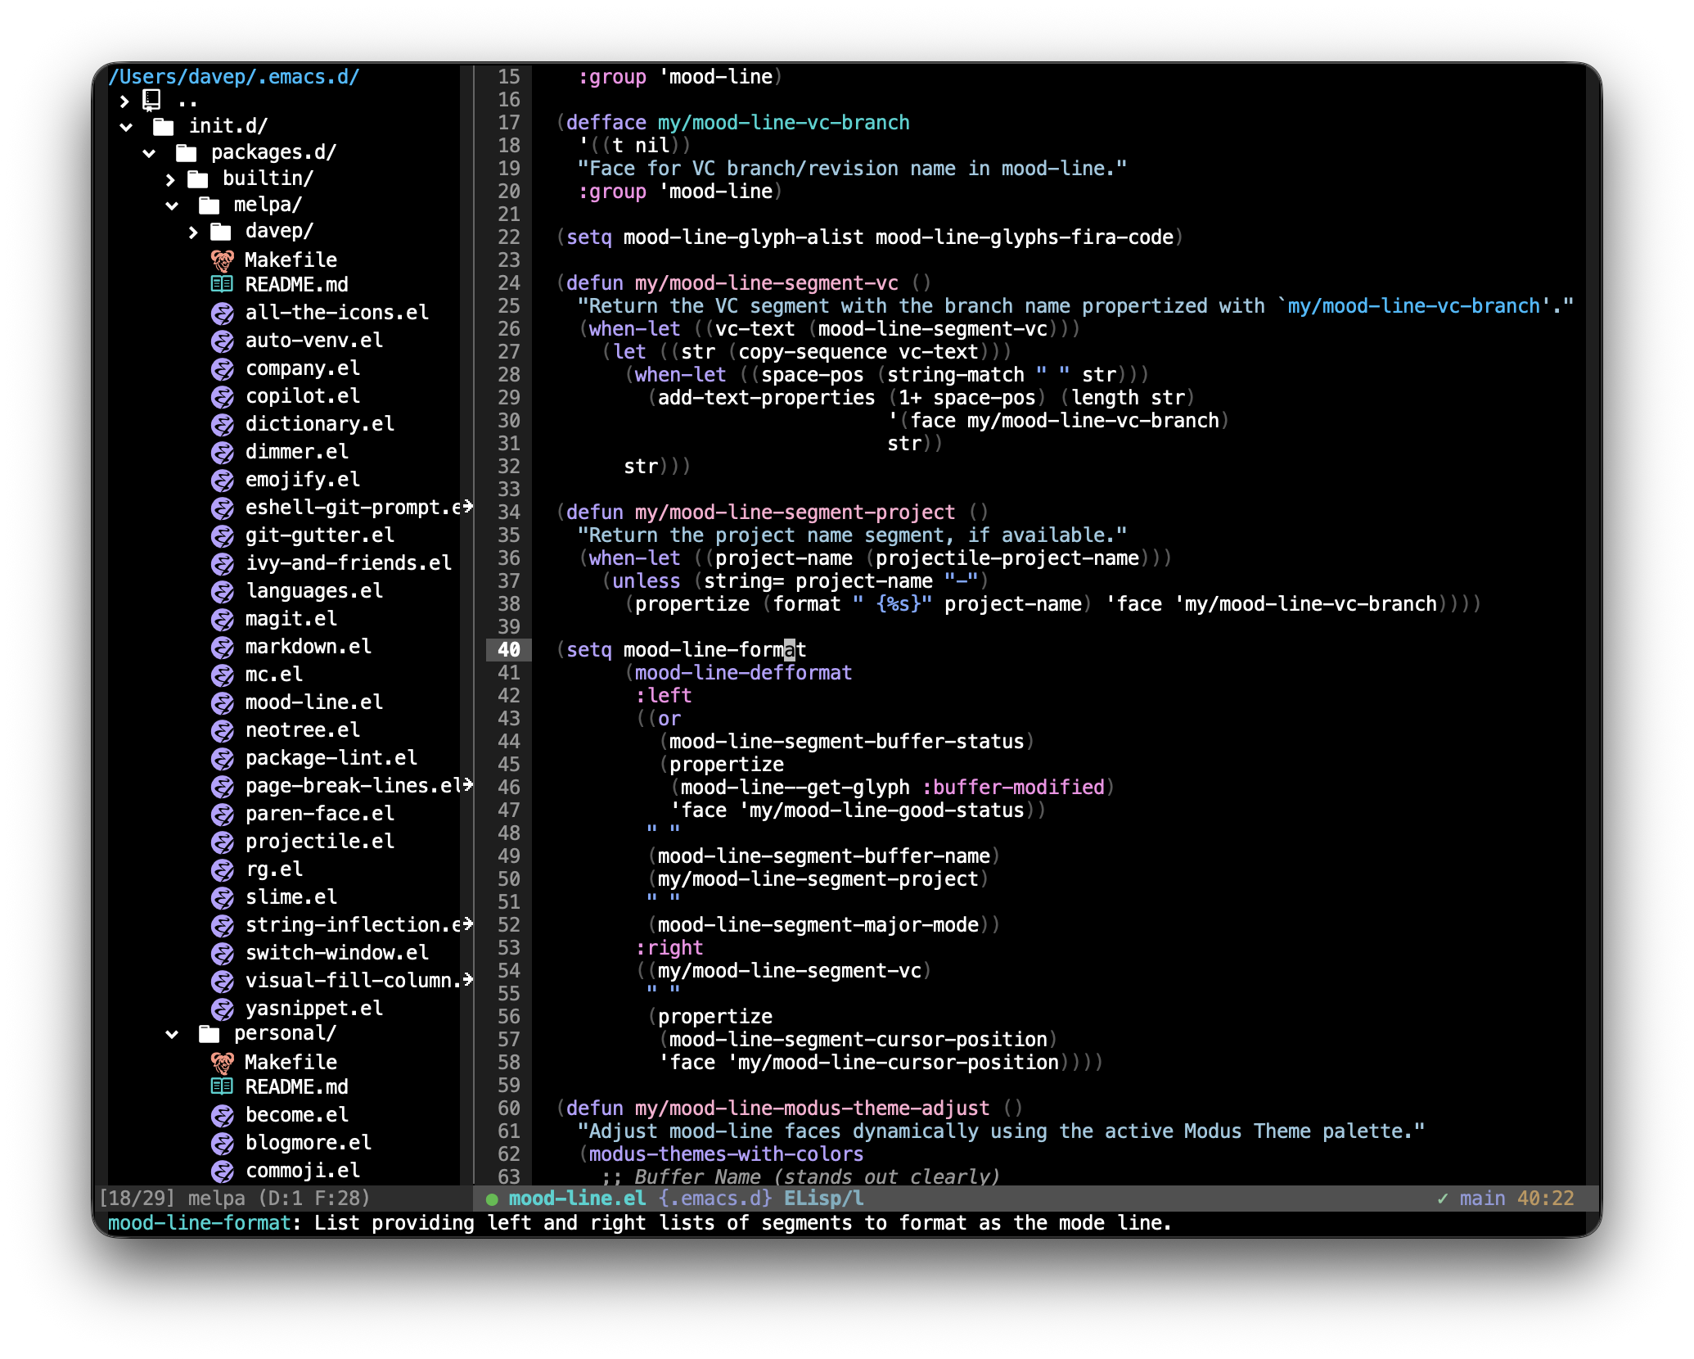Viewport: 1694px width, 1359px height.
Task: Click the ELisp/l major mode indicator
Action: [824, 1199]
